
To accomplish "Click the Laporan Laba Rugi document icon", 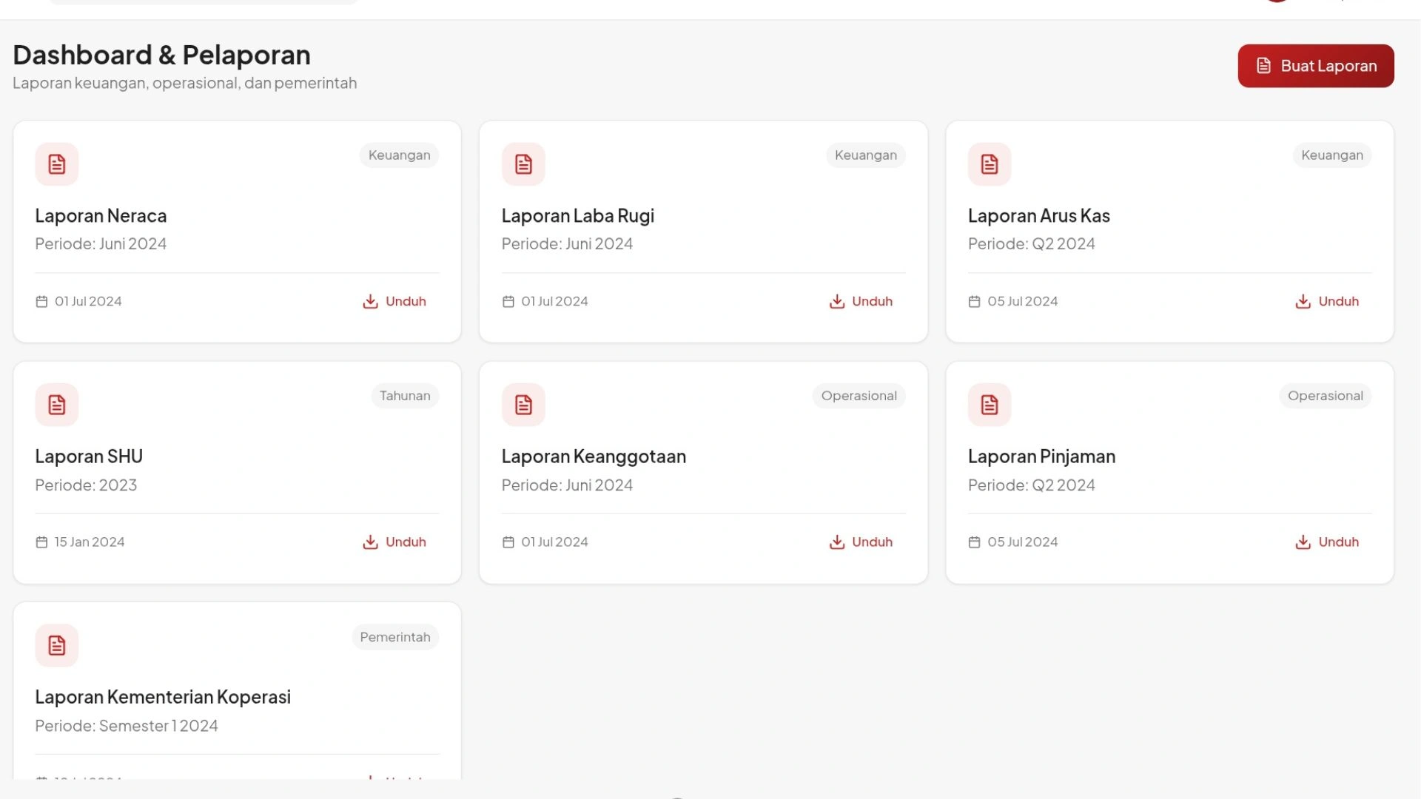I will (x=523, y=164).
